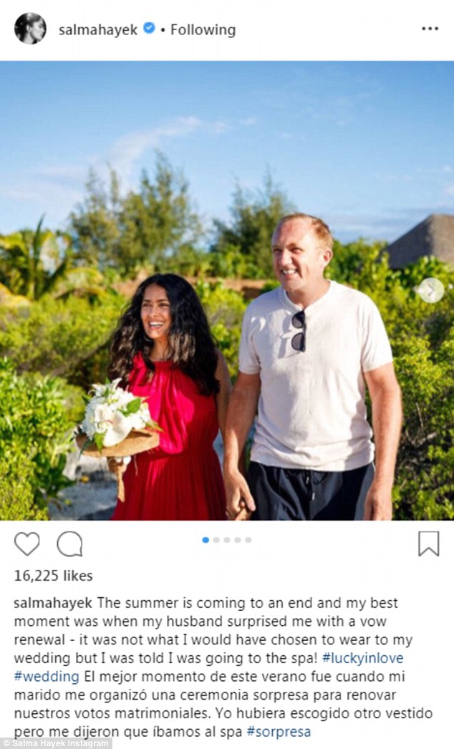Toggle the Following button
The width and height of the screenshot is (454, 749).
203,30
